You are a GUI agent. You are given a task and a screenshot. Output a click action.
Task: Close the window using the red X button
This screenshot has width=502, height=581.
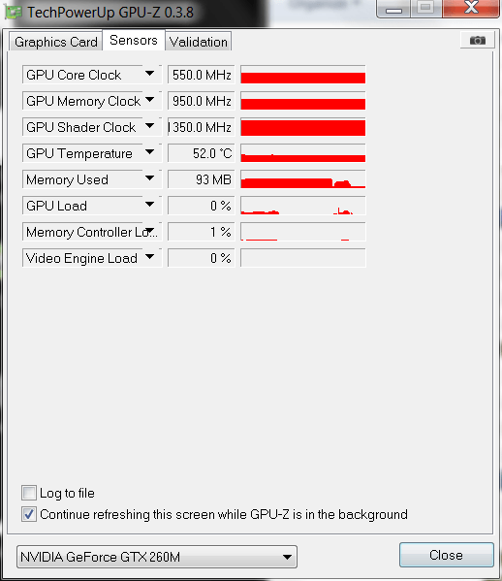tap(471, 8)
